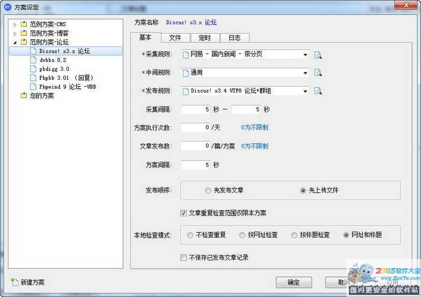
Task: Click the 0为不限制 hint beside 文章发布数
Action: click(x=255, y=146)
